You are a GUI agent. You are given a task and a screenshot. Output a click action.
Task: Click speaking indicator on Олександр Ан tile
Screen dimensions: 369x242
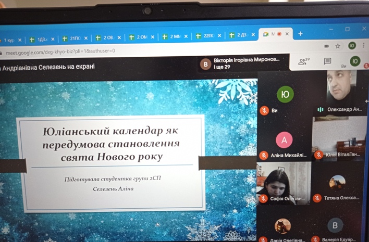click(320, 110)
